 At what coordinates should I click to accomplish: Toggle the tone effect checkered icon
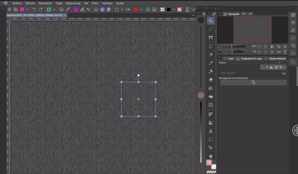[267, 67]
